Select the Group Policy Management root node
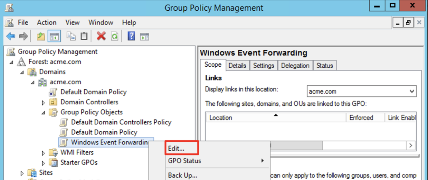The width and height of the screenshot is (428, 180). (x=58, y=52)
